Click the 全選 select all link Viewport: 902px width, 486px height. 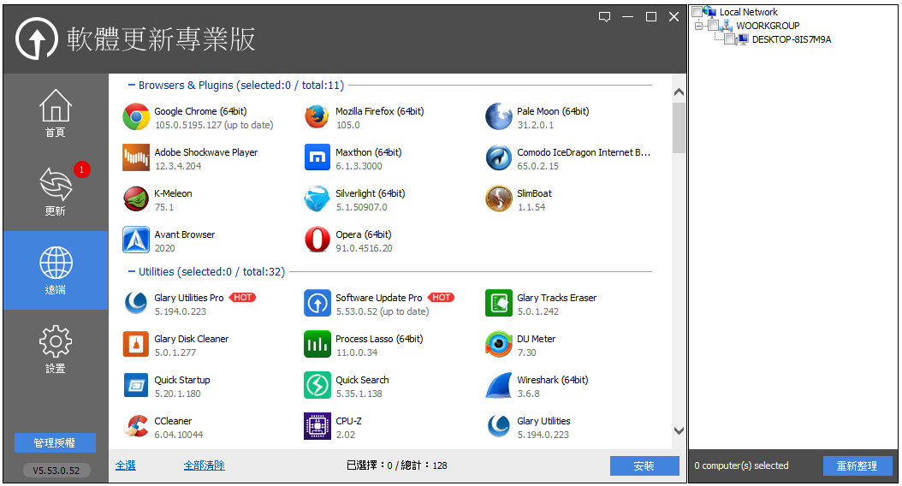[x=126, y=465]
